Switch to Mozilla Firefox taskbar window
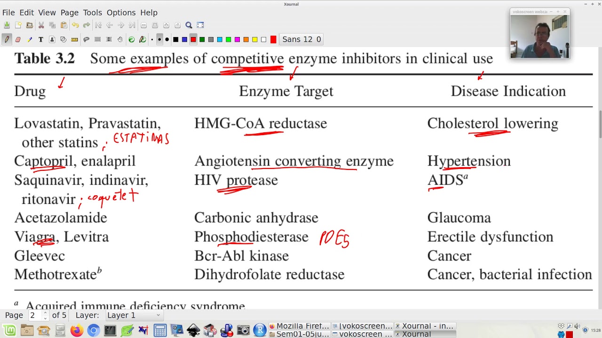 tap(299, 326)
